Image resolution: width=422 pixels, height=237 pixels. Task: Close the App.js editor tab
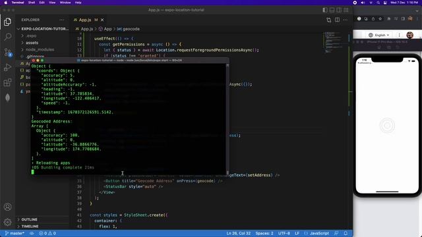pos(102,20)
